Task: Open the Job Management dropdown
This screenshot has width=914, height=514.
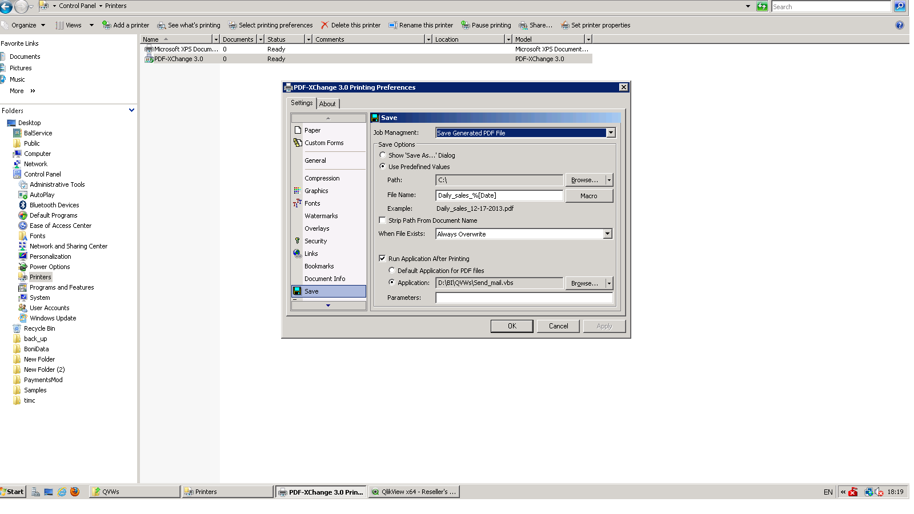Action: pos(611,132)
